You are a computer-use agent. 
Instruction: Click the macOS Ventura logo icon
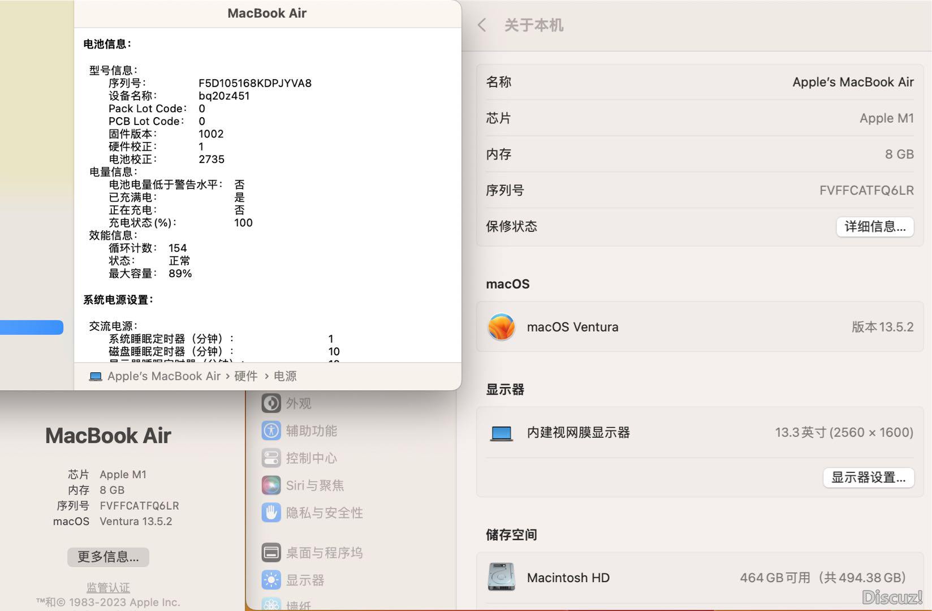(x=502, y=327)
